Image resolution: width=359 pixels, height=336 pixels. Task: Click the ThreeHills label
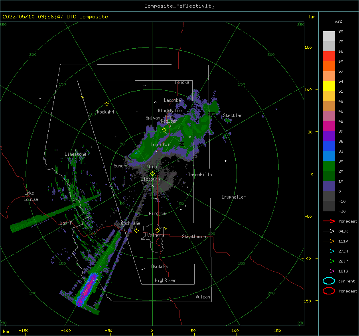pyautogui.click(x=200, y=175)
